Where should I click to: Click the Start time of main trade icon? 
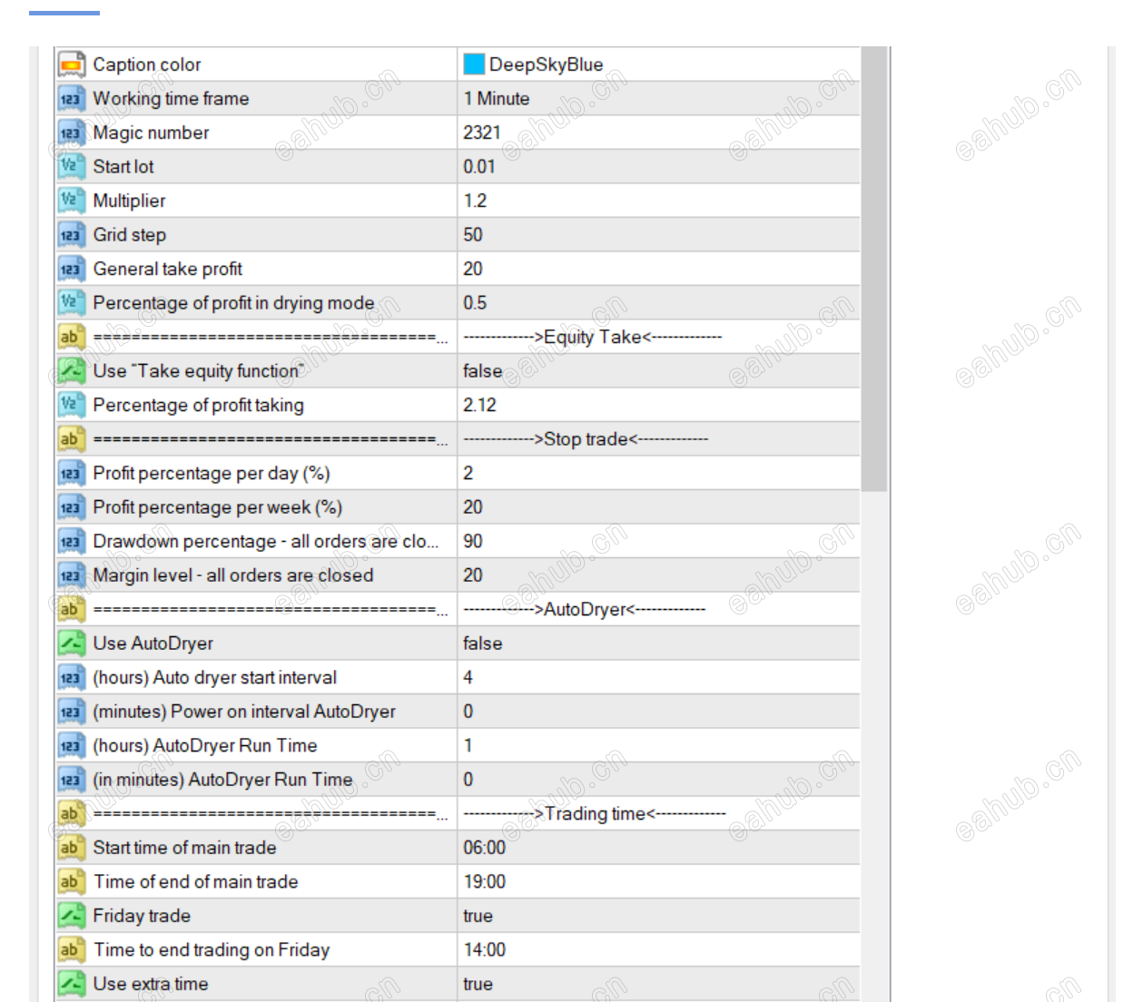click(71, 847)
